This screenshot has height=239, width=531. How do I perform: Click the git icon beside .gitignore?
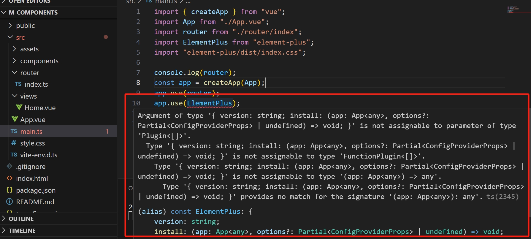pos(9,167)
